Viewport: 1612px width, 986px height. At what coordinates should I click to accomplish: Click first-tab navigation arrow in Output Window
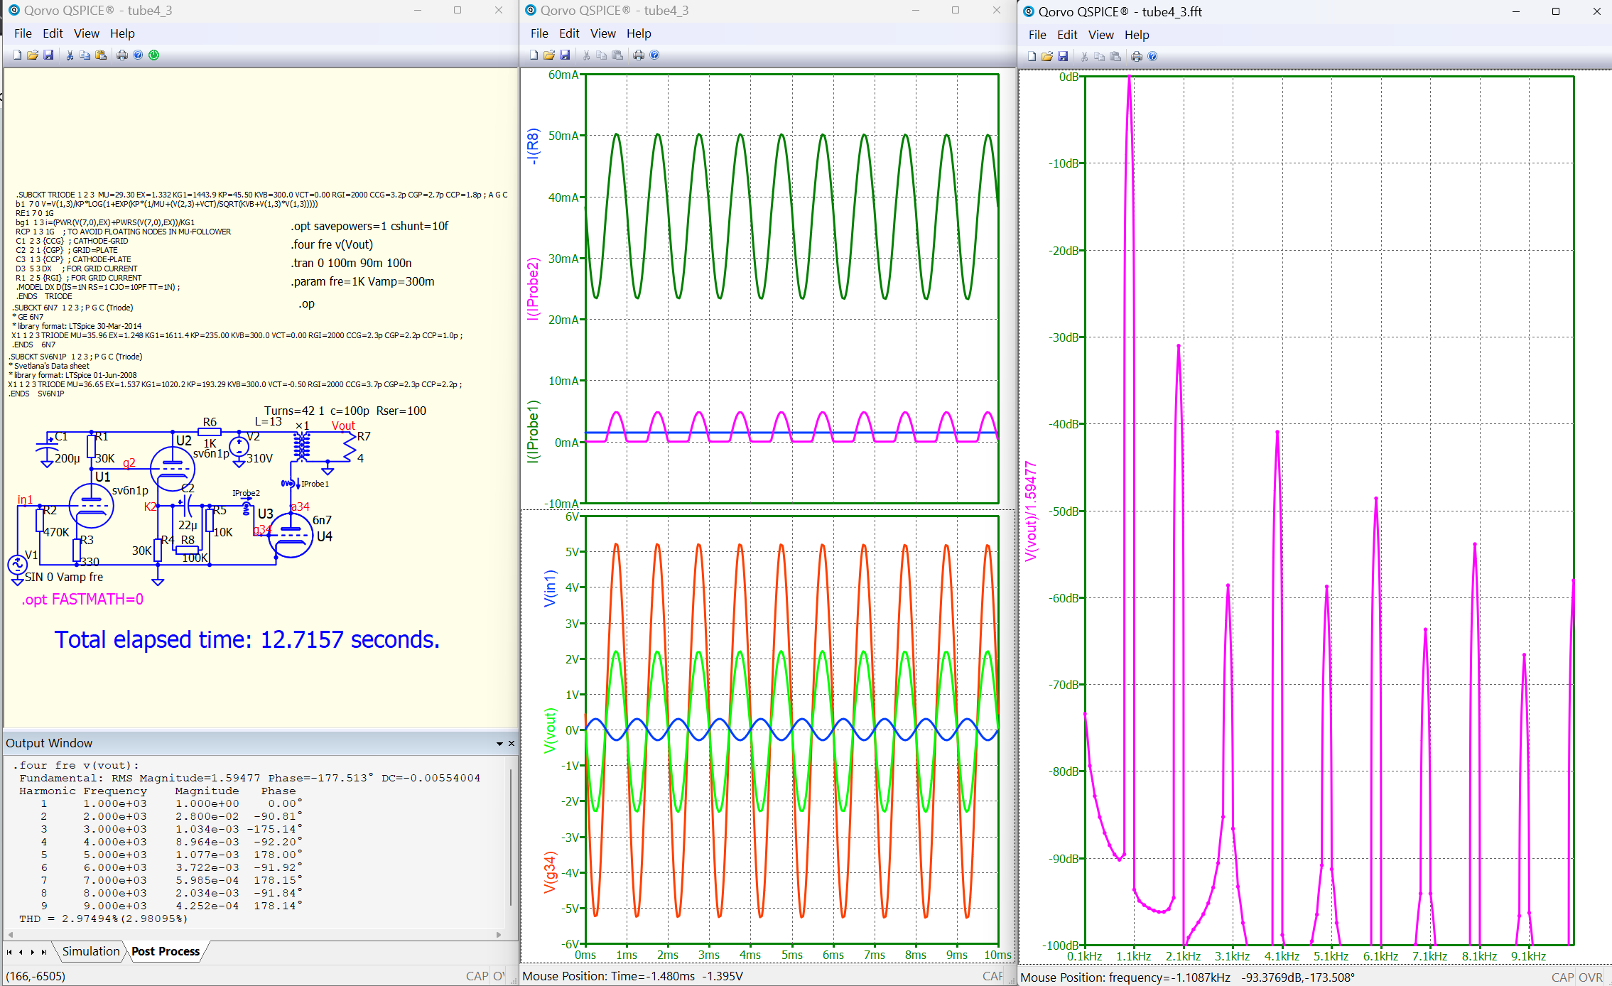[x=9, y=952]
